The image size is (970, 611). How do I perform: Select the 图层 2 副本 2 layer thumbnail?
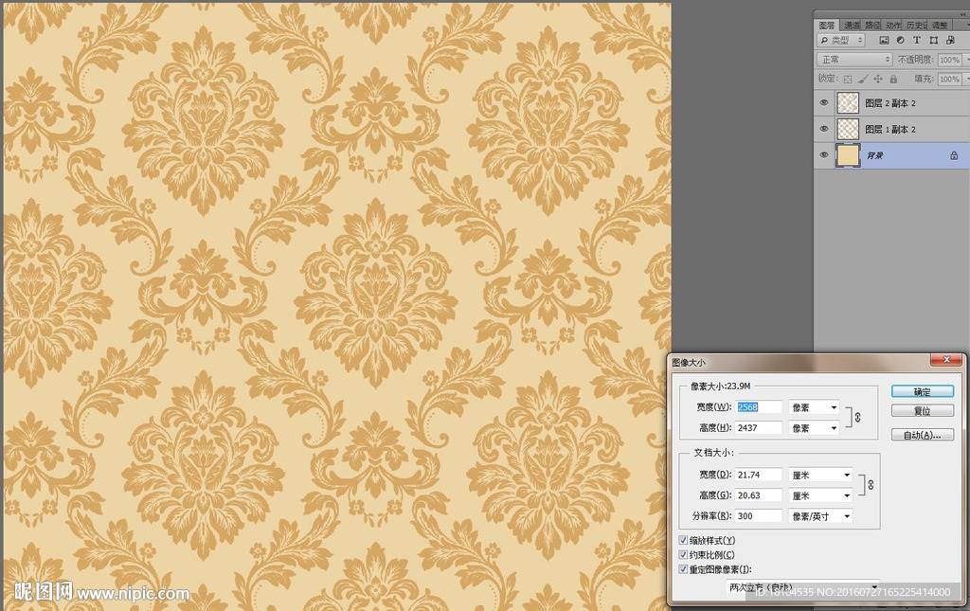[848, 102]
